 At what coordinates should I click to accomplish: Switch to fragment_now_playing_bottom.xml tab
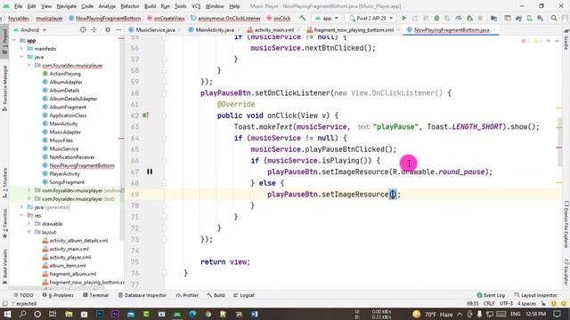click(354, 29)
